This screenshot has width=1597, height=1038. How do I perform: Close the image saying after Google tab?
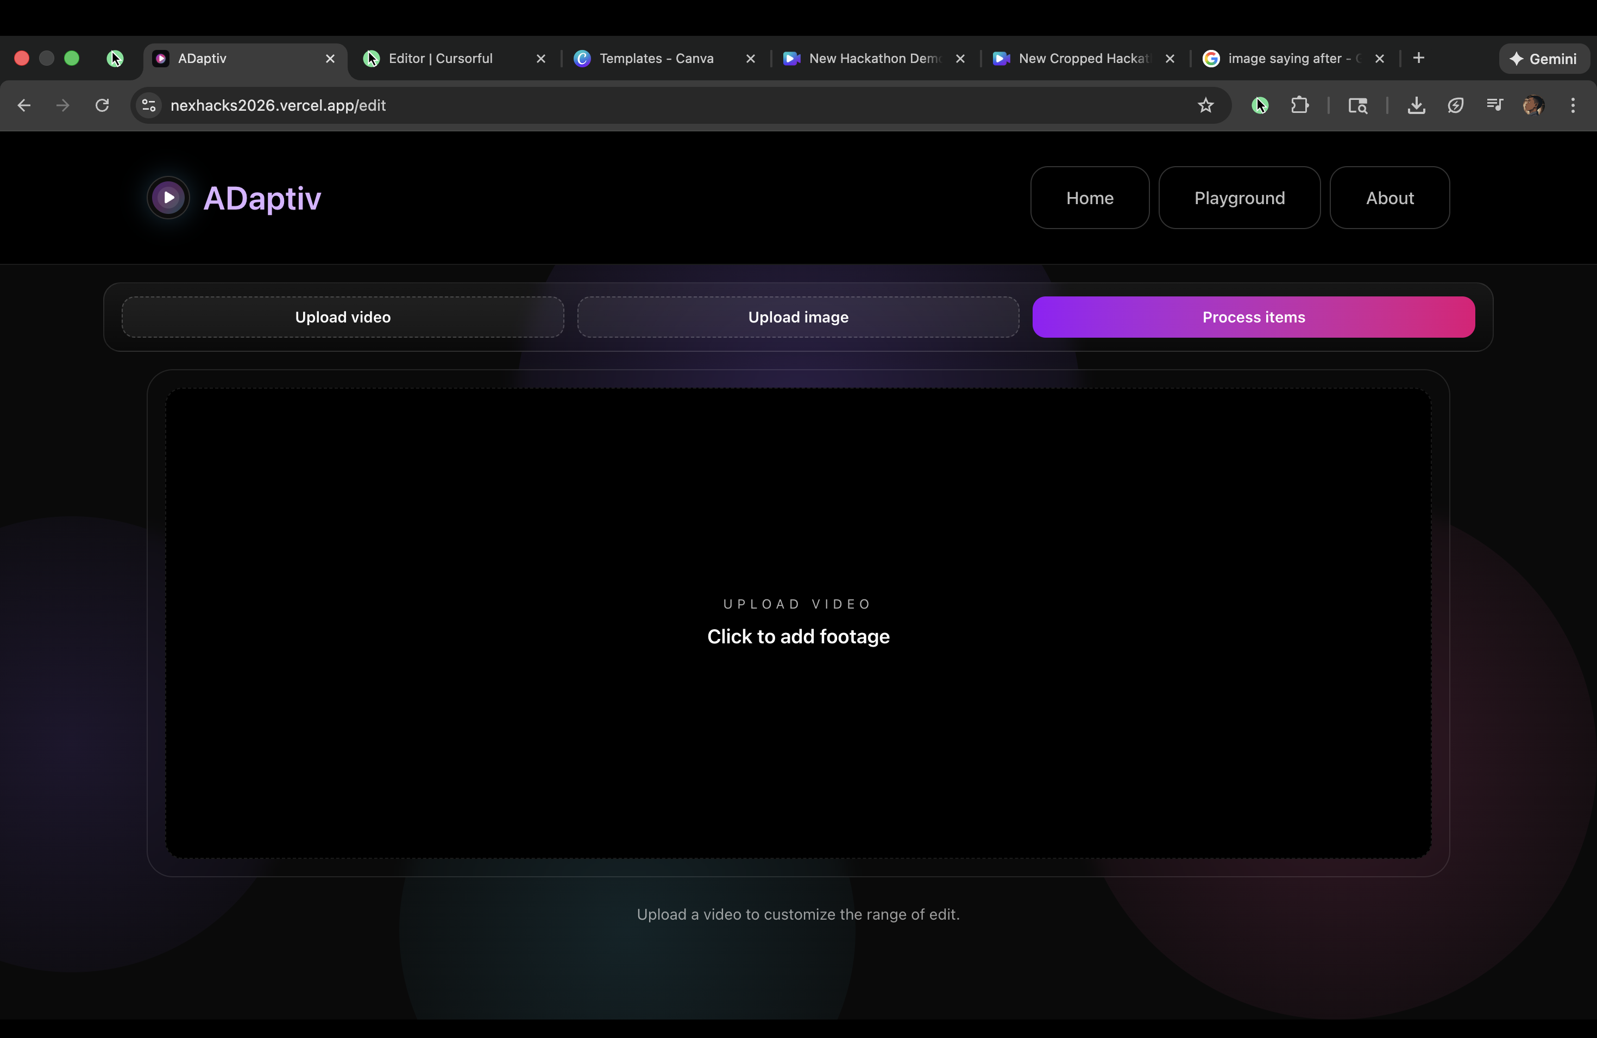pyautogui.click(x=1380, y=58)
